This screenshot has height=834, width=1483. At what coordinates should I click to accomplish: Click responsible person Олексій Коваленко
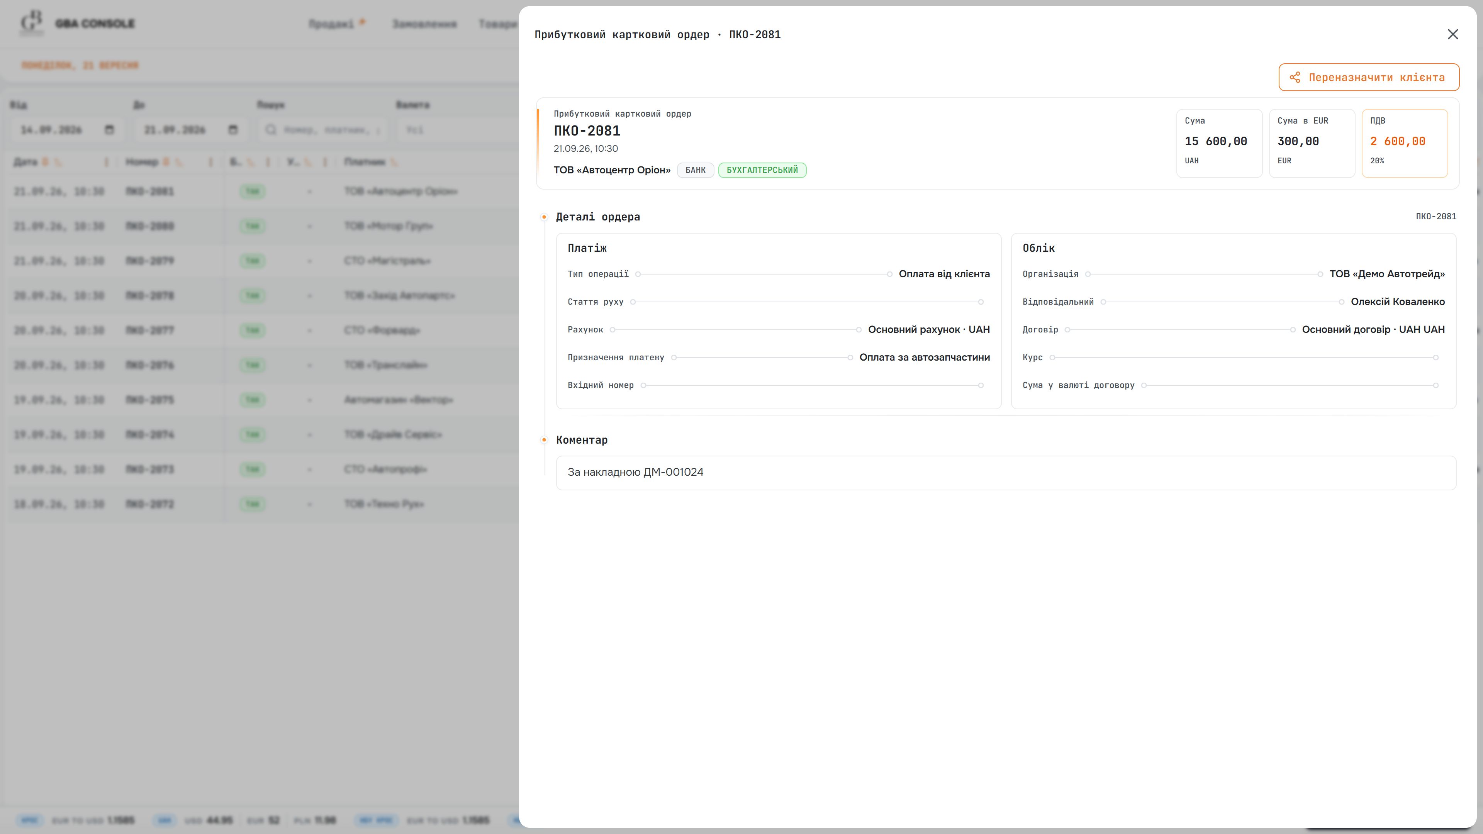[x=1398, y=302]
